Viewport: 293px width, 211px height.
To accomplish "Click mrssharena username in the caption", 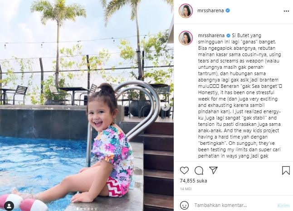I will click(211, 35).
